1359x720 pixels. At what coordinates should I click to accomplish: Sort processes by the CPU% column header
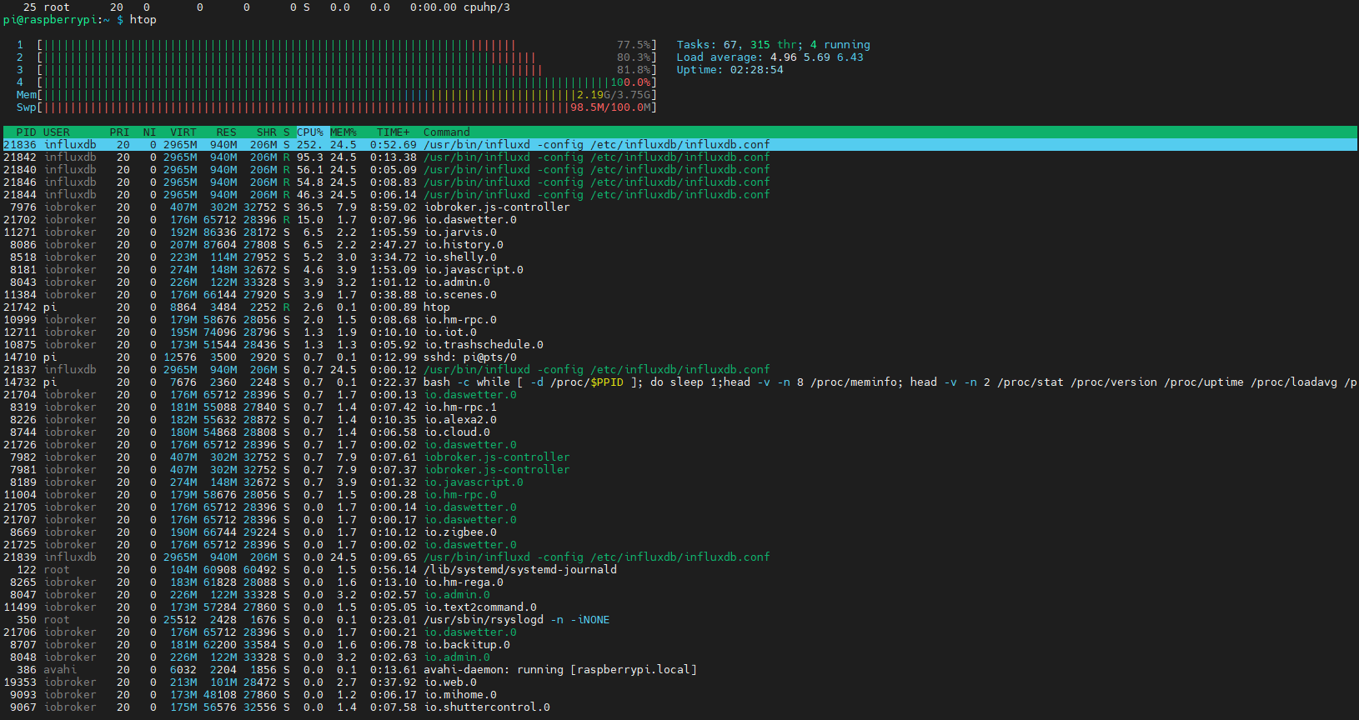point(309,132)
